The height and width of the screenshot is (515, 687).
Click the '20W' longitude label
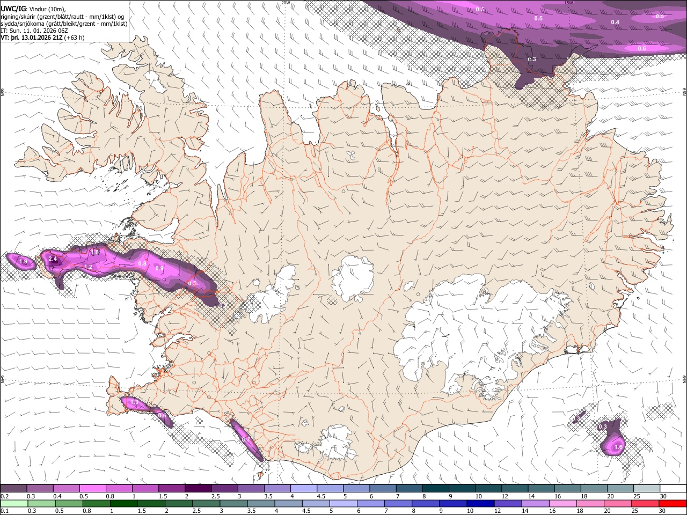(286, 3)
